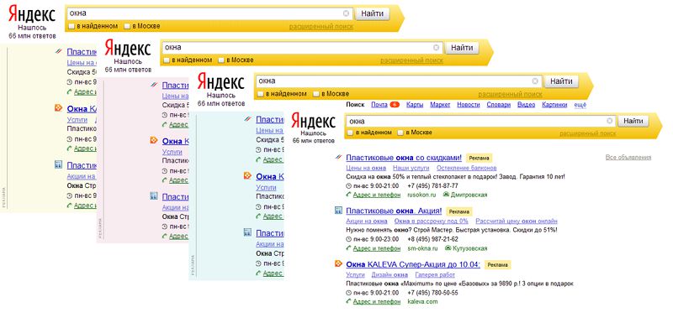This screenshot has width=673, height=323.
Task: Switch to the Маркет service tab
Action: [x=440, y=105]
